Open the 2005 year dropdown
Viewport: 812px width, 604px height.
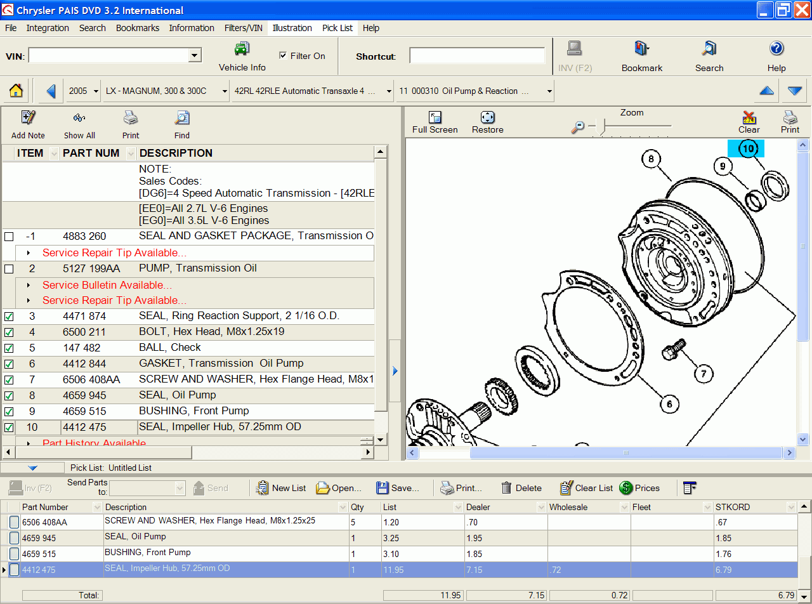point(96,91)
